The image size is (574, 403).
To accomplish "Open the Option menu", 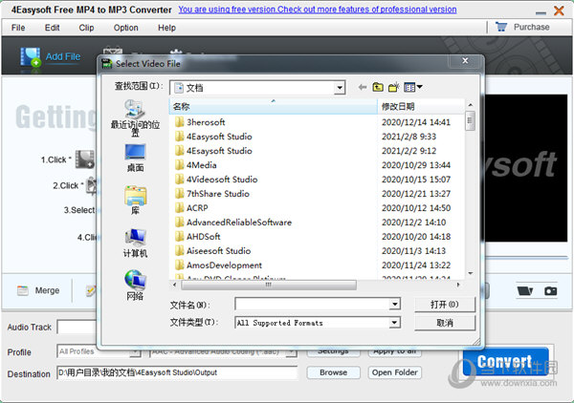I will [125, 28].
